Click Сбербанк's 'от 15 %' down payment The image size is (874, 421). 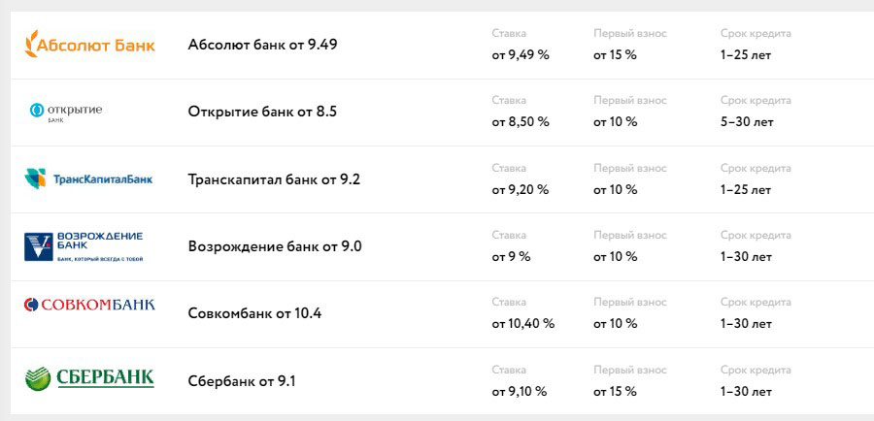point(615,392)
